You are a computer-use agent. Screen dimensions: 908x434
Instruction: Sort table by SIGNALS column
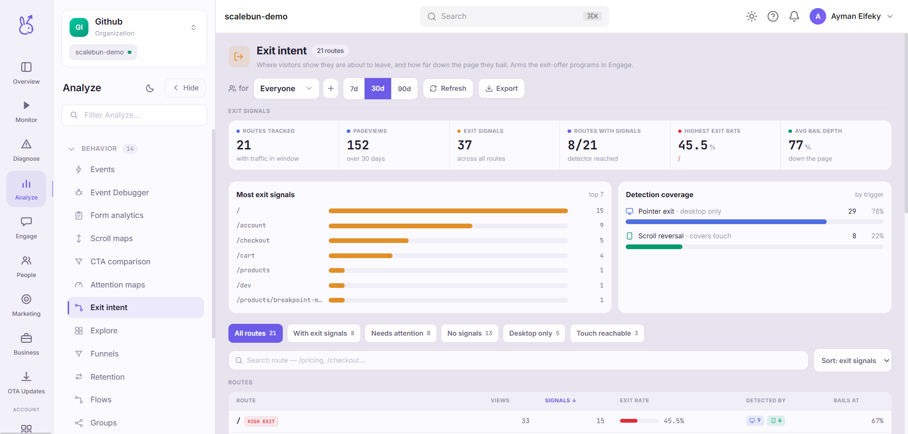[560, 400]
